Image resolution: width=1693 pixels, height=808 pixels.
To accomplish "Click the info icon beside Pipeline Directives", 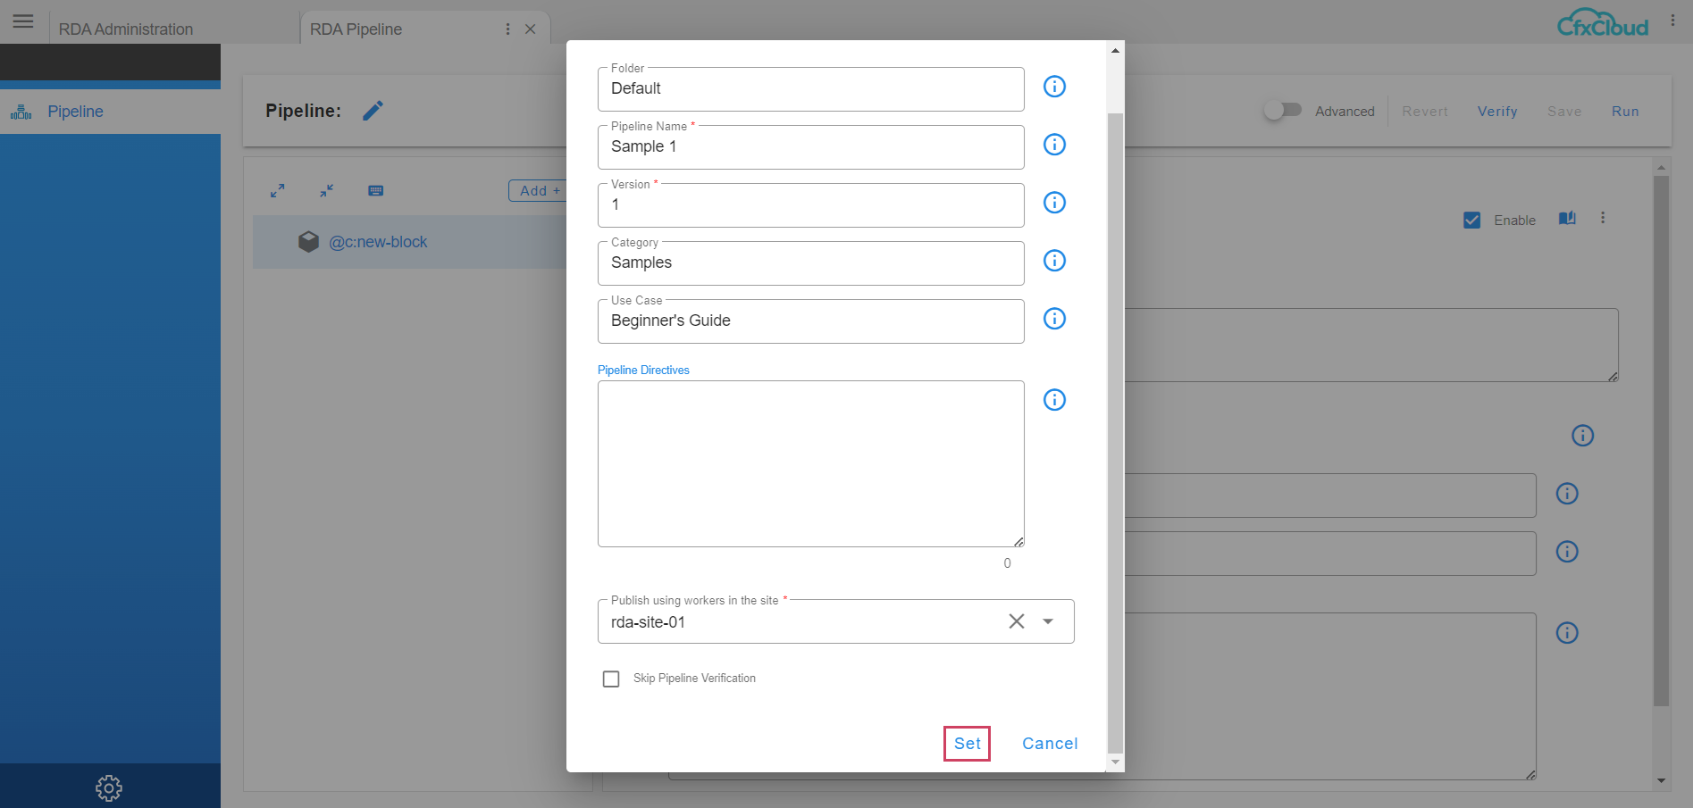I will [x=1054, y=400].
